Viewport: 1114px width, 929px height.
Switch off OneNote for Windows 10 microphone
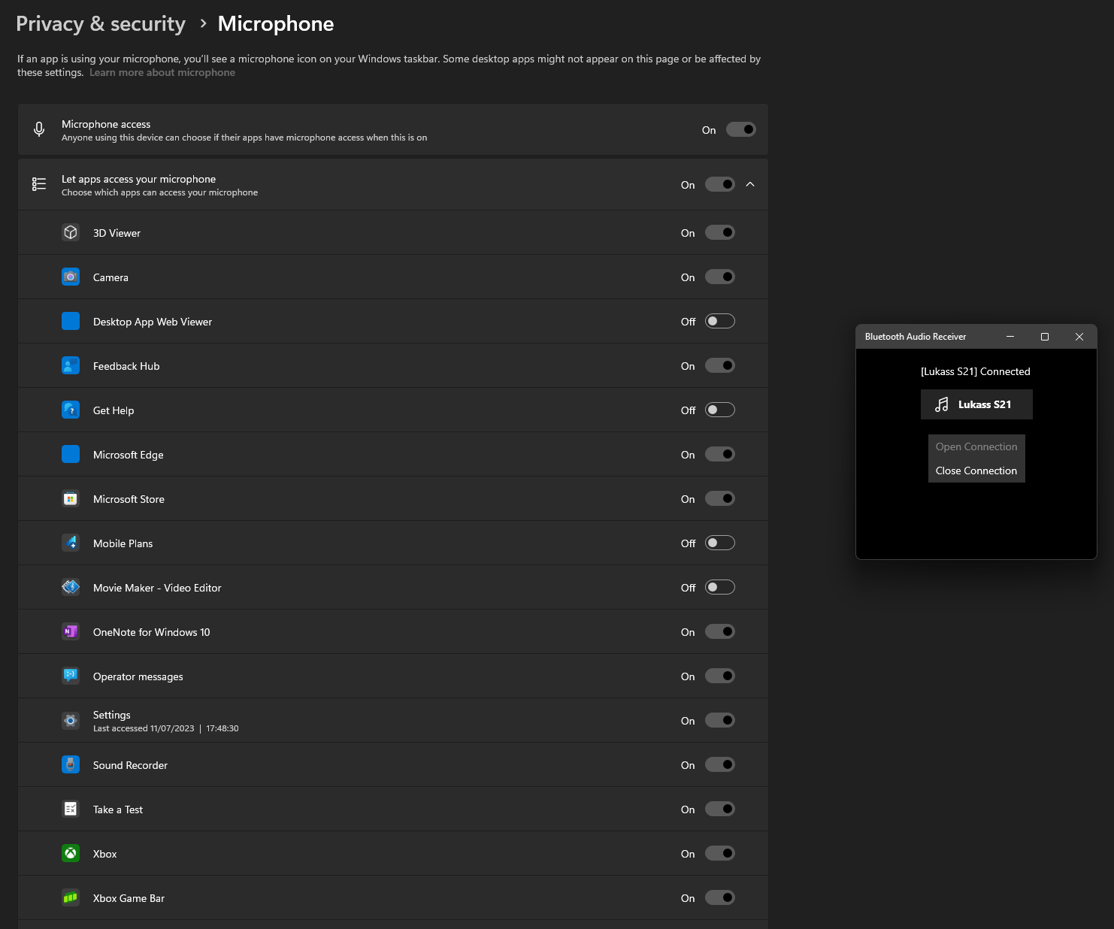(720, 631)
